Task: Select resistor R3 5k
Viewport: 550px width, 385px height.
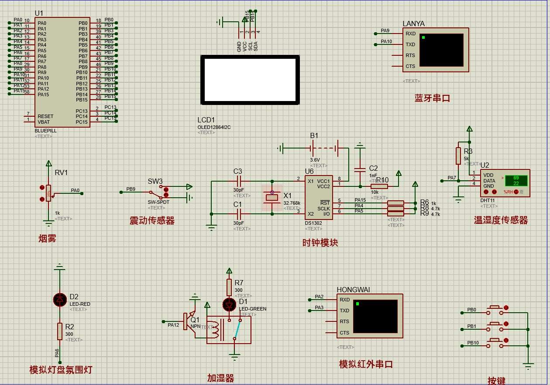Action: tap(458, 156)
